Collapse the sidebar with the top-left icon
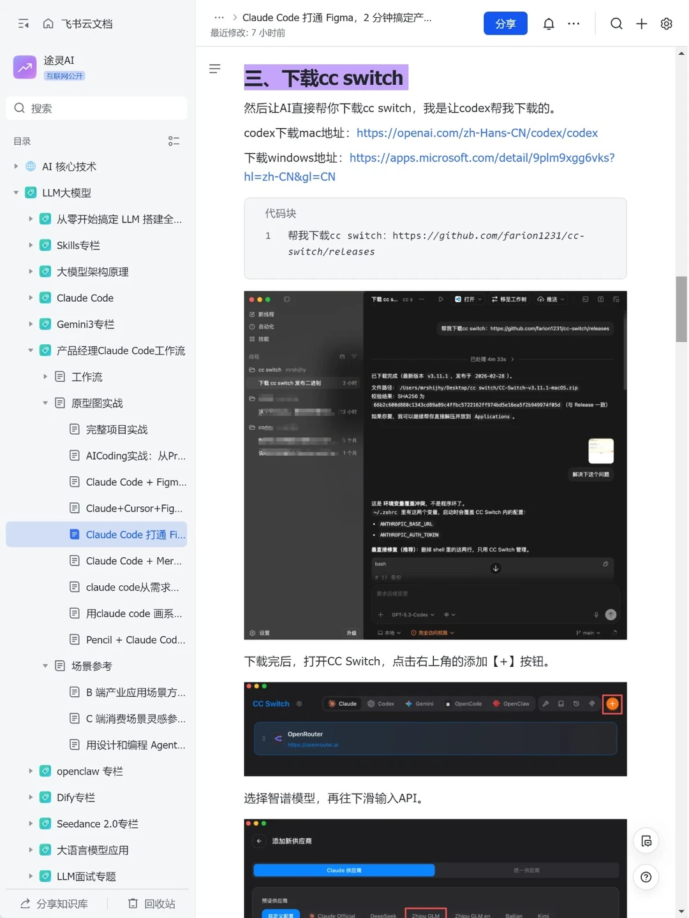689x918 pixels. (24, 24)
